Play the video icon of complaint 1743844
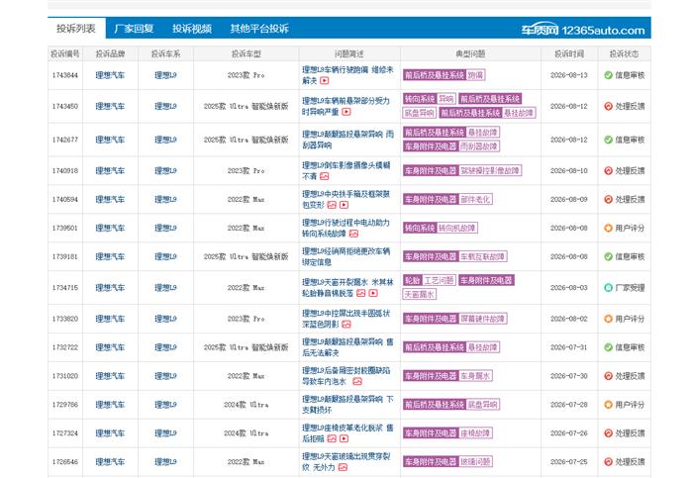 325,80
